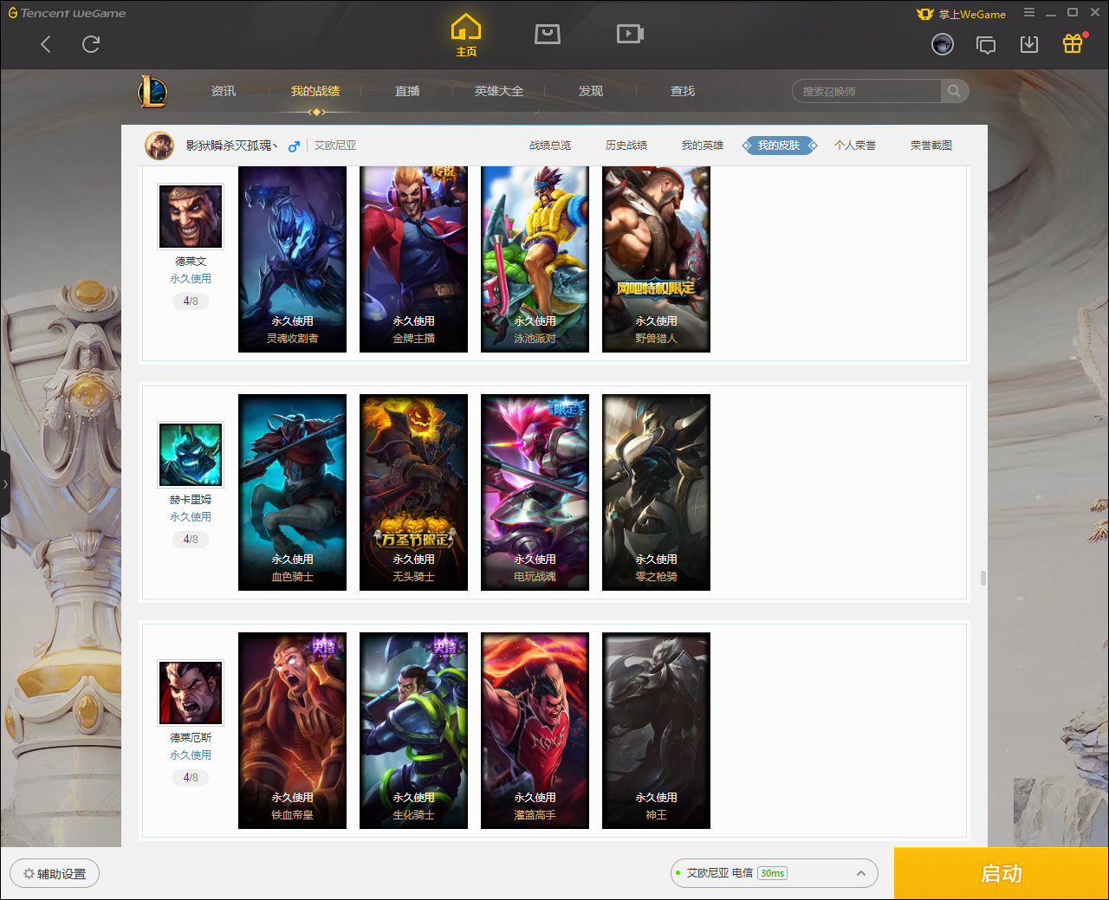Click the 4/8 count badge under 德莱文

(191, 301)
